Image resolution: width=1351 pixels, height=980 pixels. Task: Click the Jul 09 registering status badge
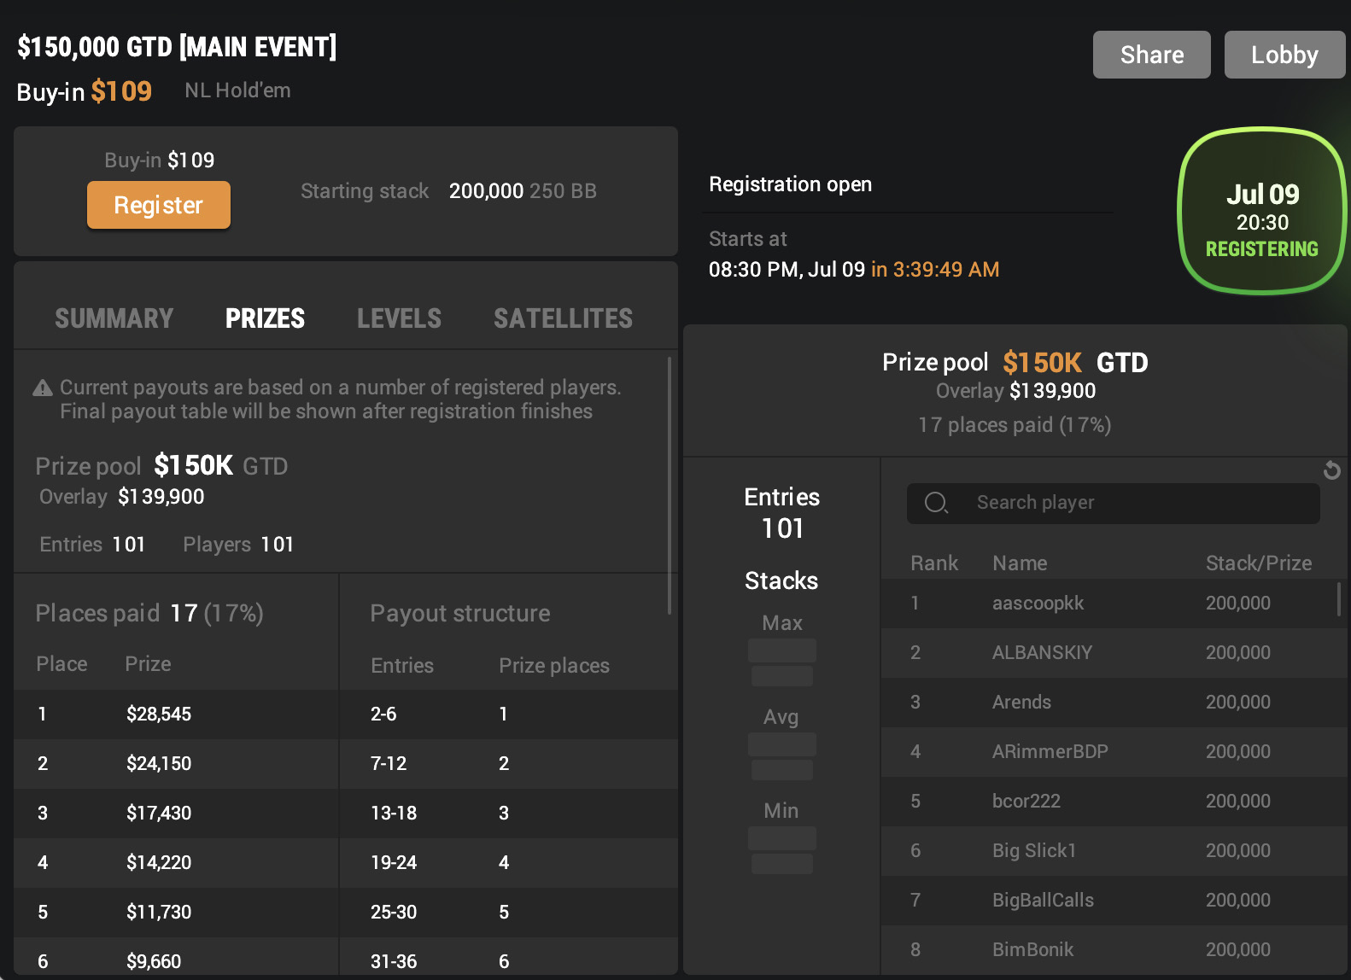click(x=1261, y=211)
